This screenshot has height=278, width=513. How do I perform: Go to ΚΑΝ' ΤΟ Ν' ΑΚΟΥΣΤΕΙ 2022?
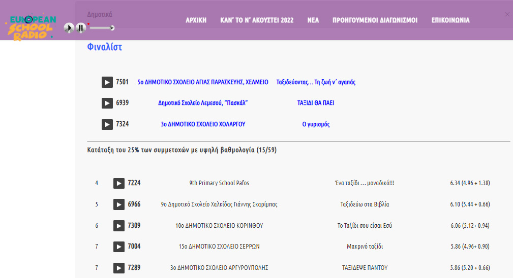pyautogui.click(x=257, y=21)
